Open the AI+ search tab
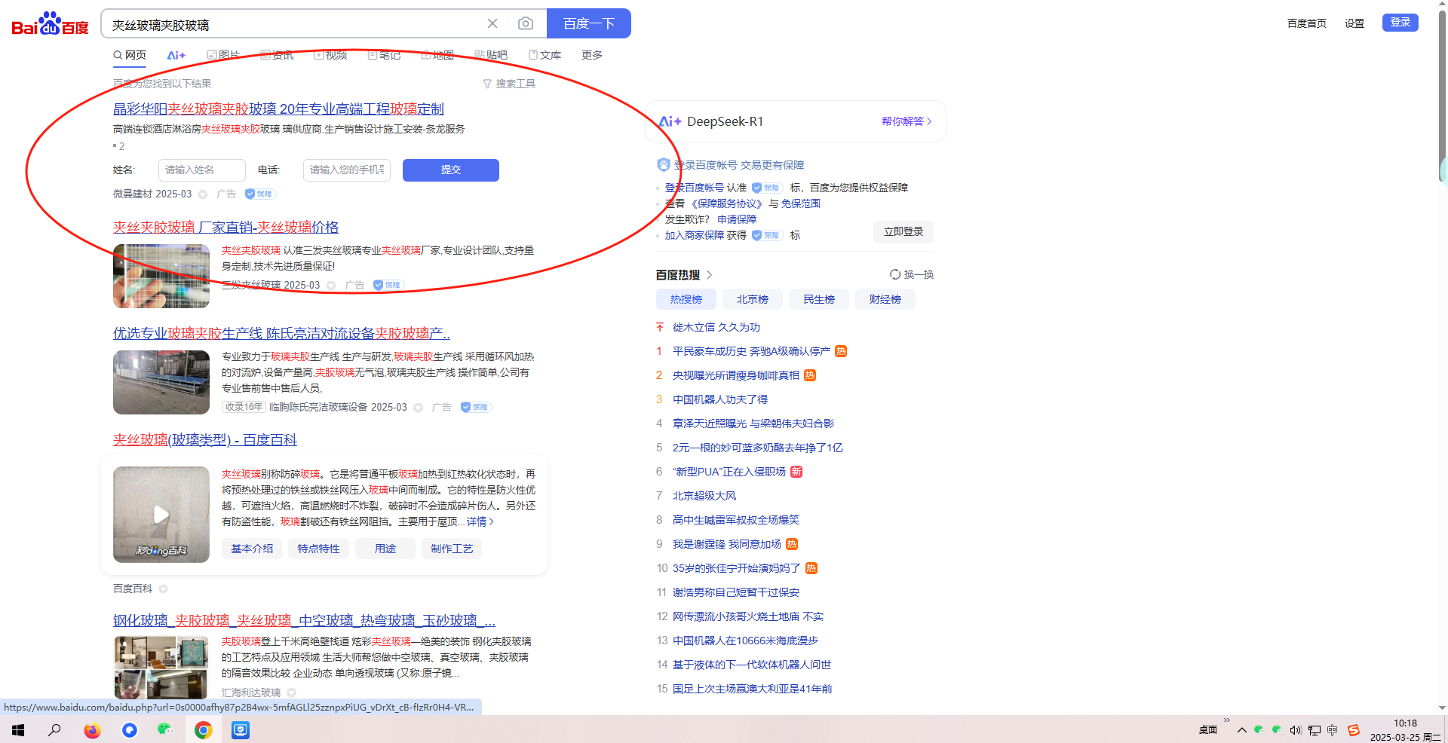 [176, 55]
